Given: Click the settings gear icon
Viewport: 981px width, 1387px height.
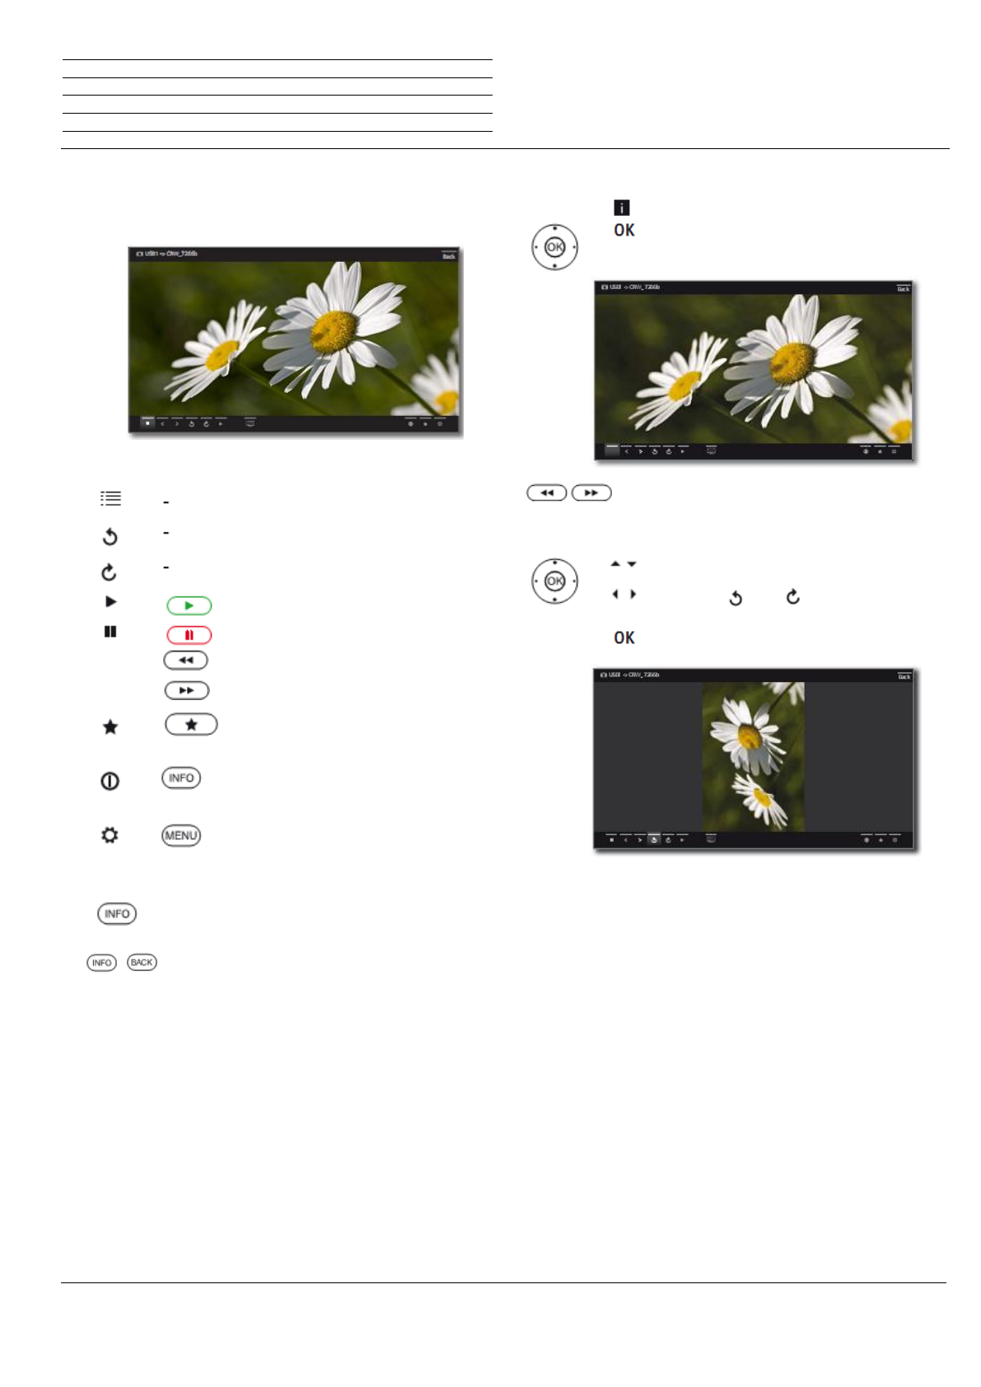Looking at the screenshot, I should click(x=110, y=835).
